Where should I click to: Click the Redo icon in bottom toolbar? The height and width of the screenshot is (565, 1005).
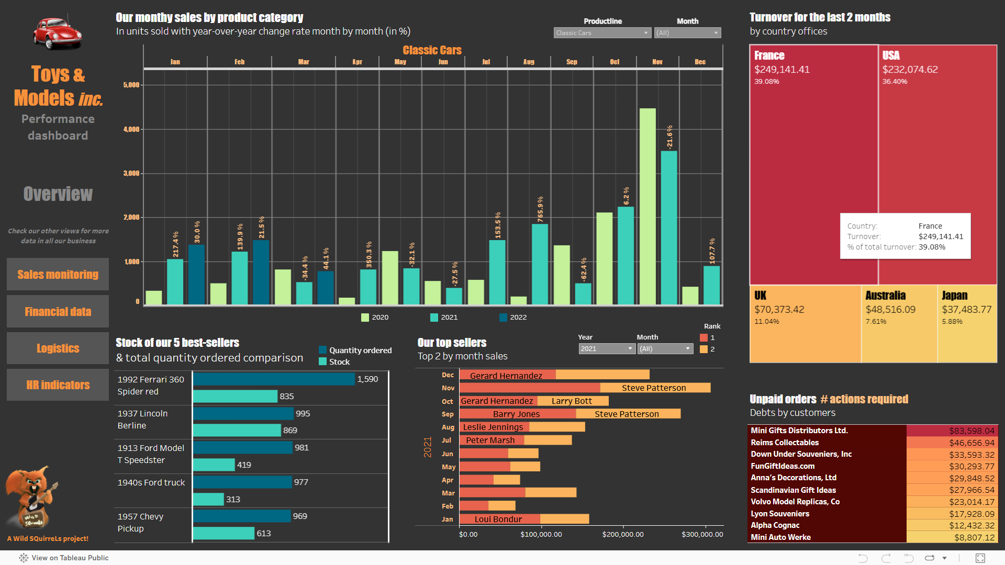click(x=886, y=558)
